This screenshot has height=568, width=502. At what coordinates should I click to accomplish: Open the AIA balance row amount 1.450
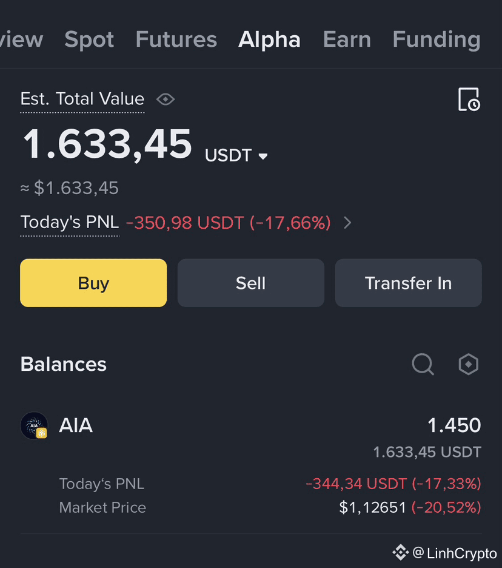[454, 425]
